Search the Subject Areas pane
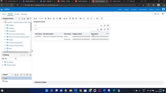 (x=19, y=19)
